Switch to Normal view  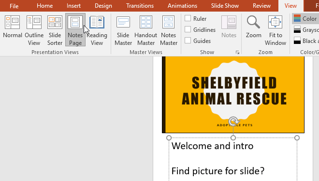coord(13,30)
